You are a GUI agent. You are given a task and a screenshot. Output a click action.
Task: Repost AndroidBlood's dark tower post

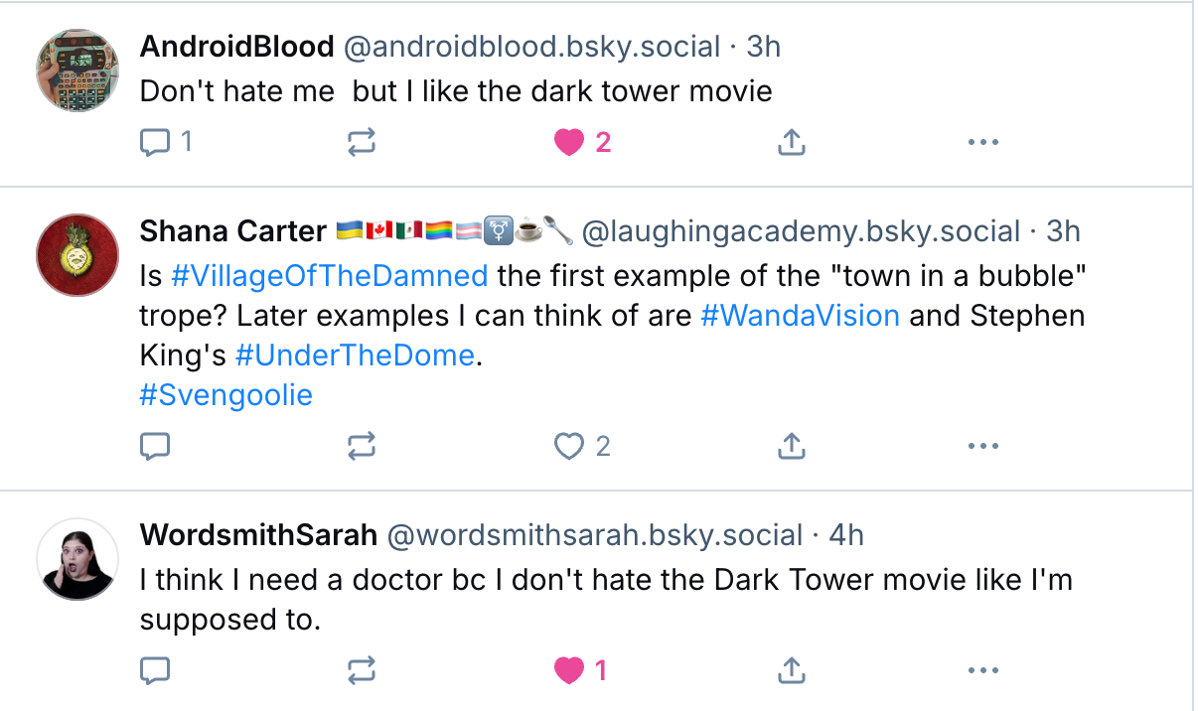(362, 143)
